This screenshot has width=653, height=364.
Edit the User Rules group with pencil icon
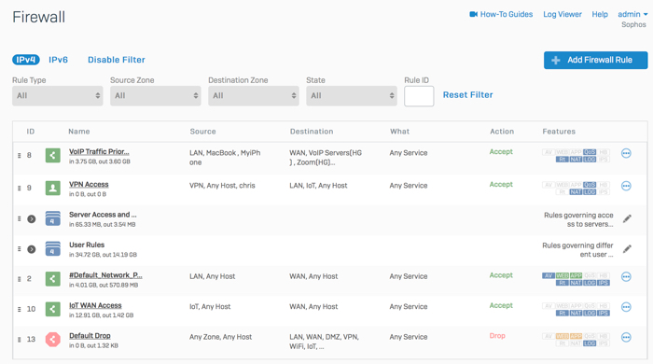[627, 249]
